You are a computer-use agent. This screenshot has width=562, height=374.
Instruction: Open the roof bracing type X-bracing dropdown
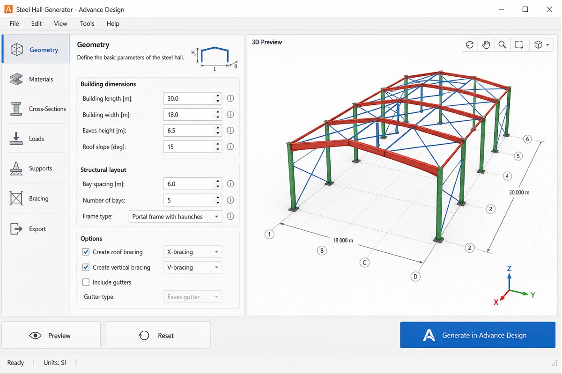192,252
